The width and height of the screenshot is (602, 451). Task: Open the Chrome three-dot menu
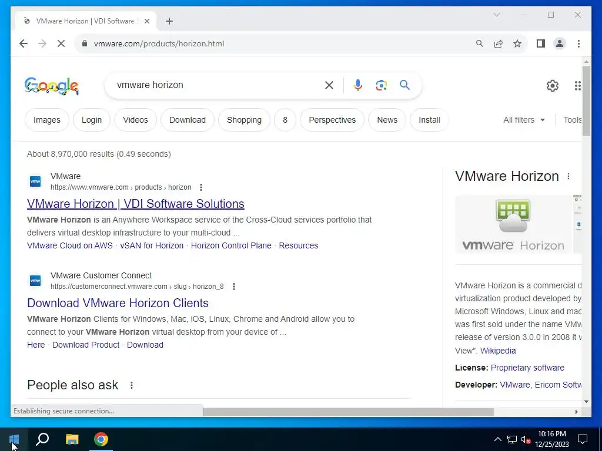pos(578,43)
